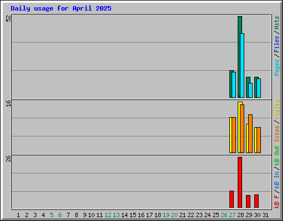This screenshot has height=221, width=283.
Task: Click the blue 'Files' legend label
Action: tap(277, 44)
